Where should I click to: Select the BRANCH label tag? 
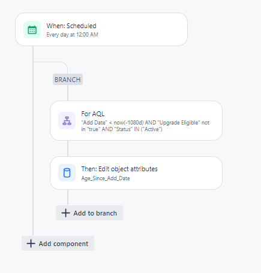[68, 80]
